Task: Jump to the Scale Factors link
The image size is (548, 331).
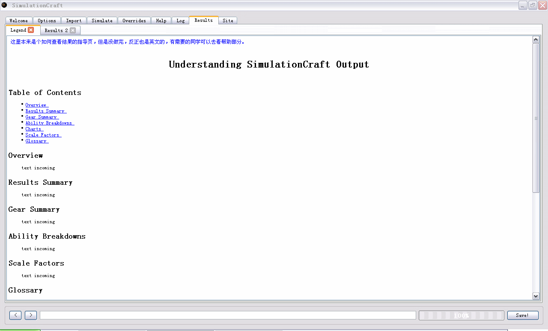Action: (43, 135)
